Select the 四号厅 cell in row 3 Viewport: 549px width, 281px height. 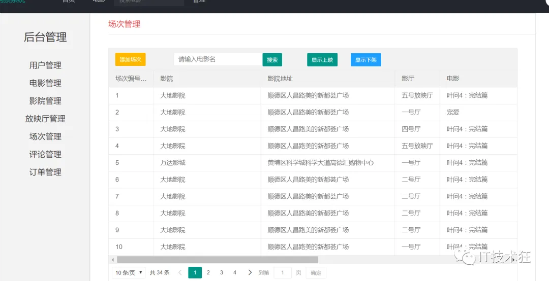(x=417, y=129)
